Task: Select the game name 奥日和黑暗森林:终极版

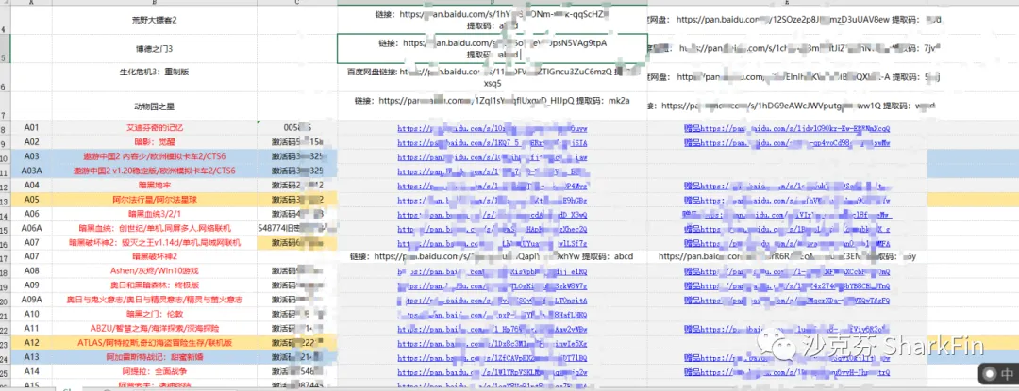Action: 155,285
